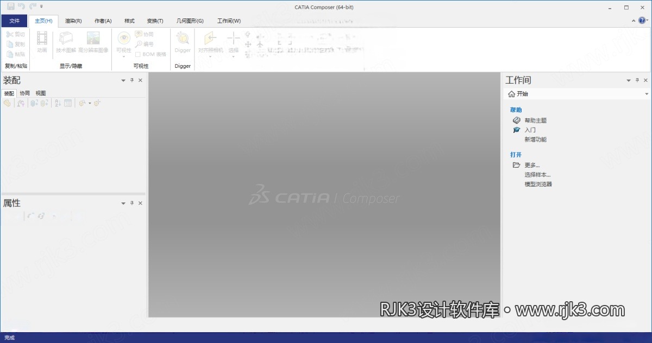Switch to the 渲染(R) ribbon tab

pos(73,21)
